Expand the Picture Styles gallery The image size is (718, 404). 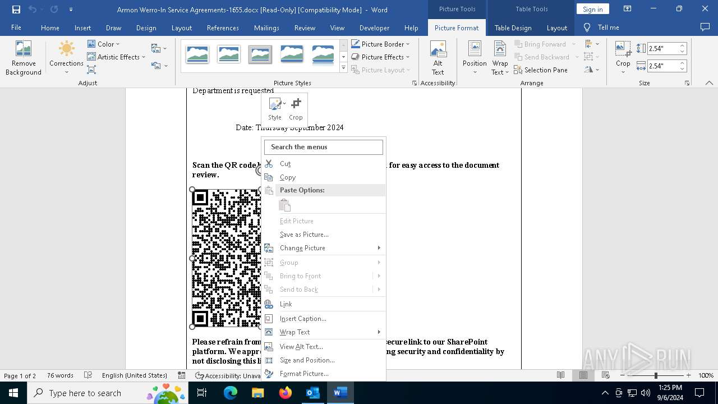[x=343, y=68]
